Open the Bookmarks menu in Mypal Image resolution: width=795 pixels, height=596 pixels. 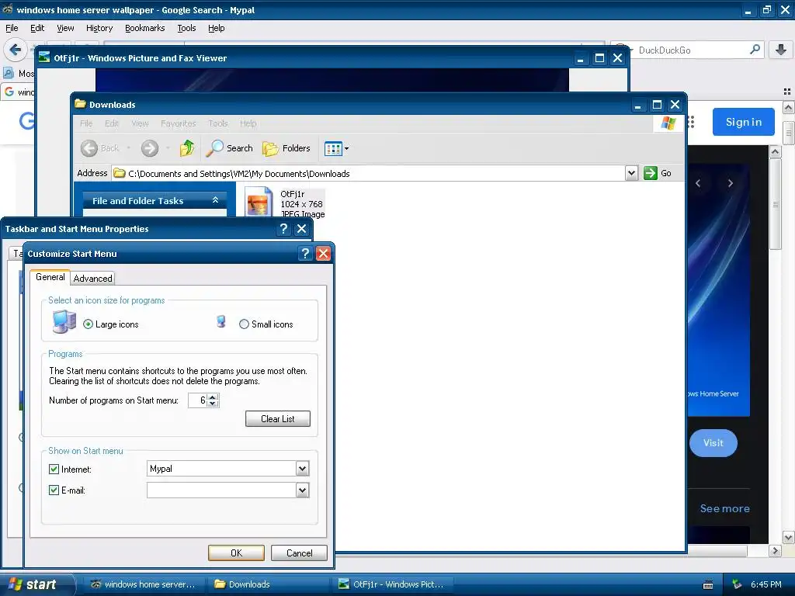click(x=145, y=28)
